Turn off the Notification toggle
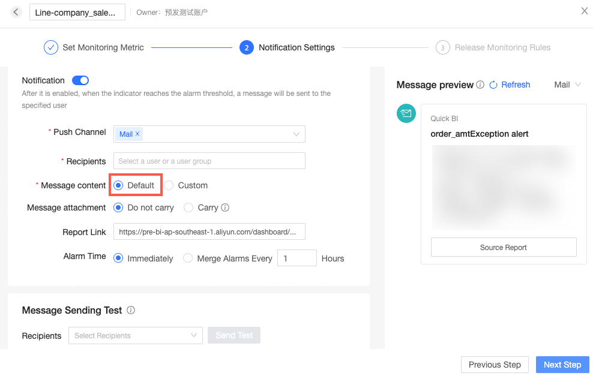The width and height of the screenshot is (593, 379). (80, 80)
